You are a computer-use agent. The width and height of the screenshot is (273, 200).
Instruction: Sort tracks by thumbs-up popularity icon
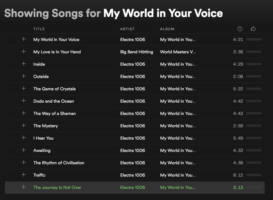coord(253,29)
